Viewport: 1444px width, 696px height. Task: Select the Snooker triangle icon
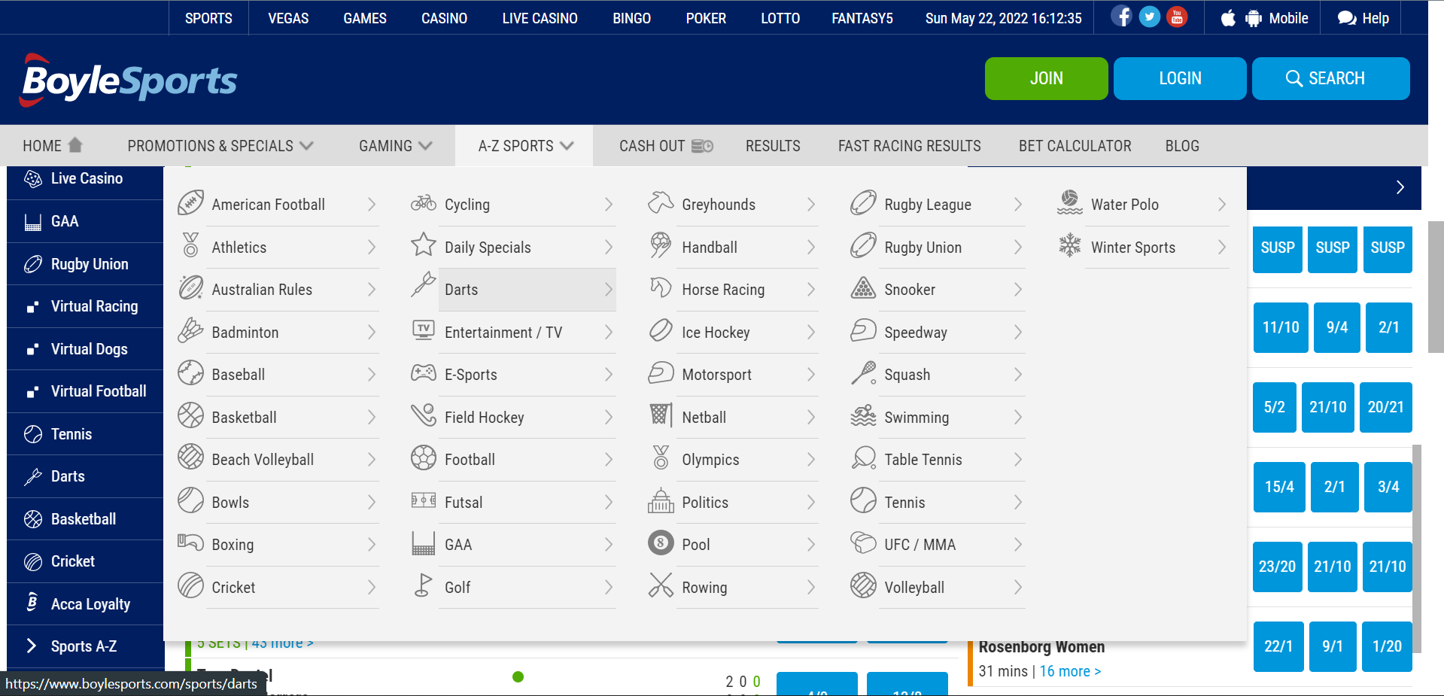point(863,289)
